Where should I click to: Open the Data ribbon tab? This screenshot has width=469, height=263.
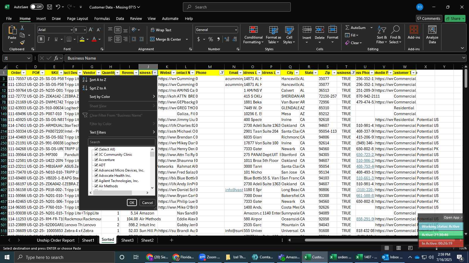[x=120, y=18]
